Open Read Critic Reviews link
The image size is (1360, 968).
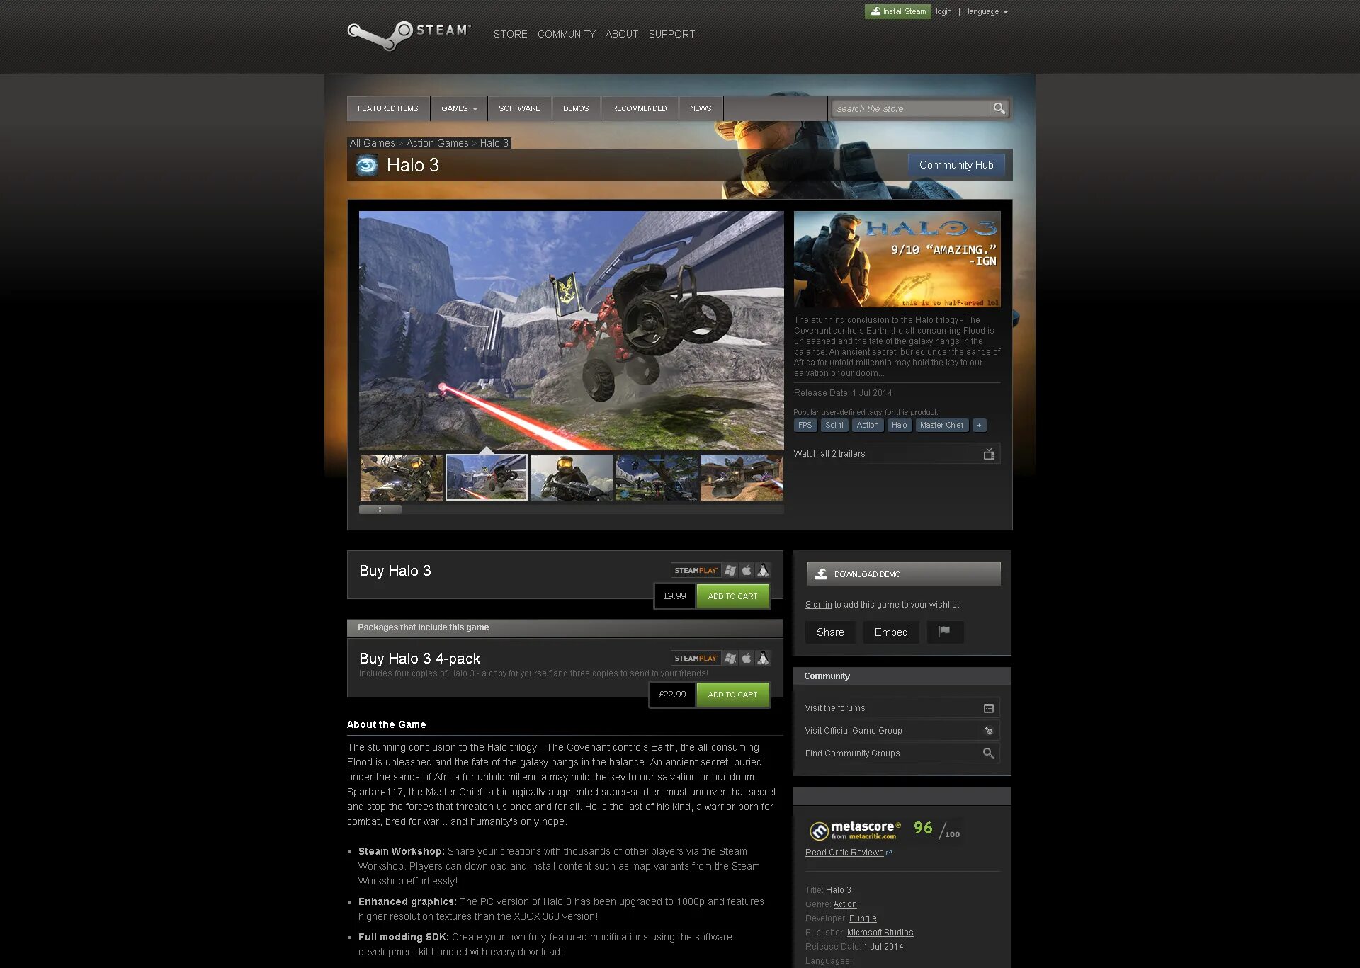[x=844, y=853]
